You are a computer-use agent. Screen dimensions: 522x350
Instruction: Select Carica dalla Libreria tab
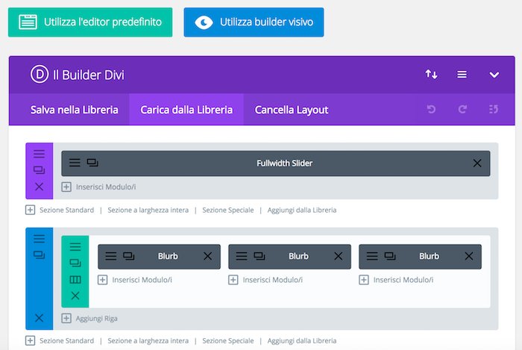(186, 110)
